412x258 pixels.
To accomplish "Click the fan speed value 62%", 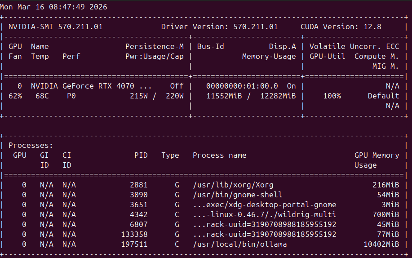I will (15, 96).
